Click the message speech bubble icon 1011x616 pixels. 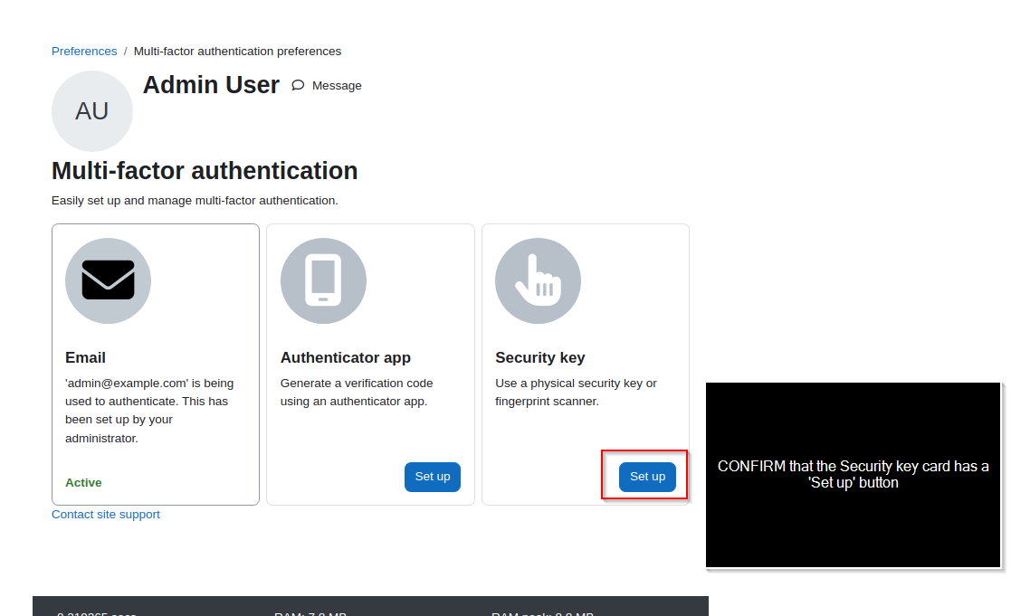pos(298,85)
